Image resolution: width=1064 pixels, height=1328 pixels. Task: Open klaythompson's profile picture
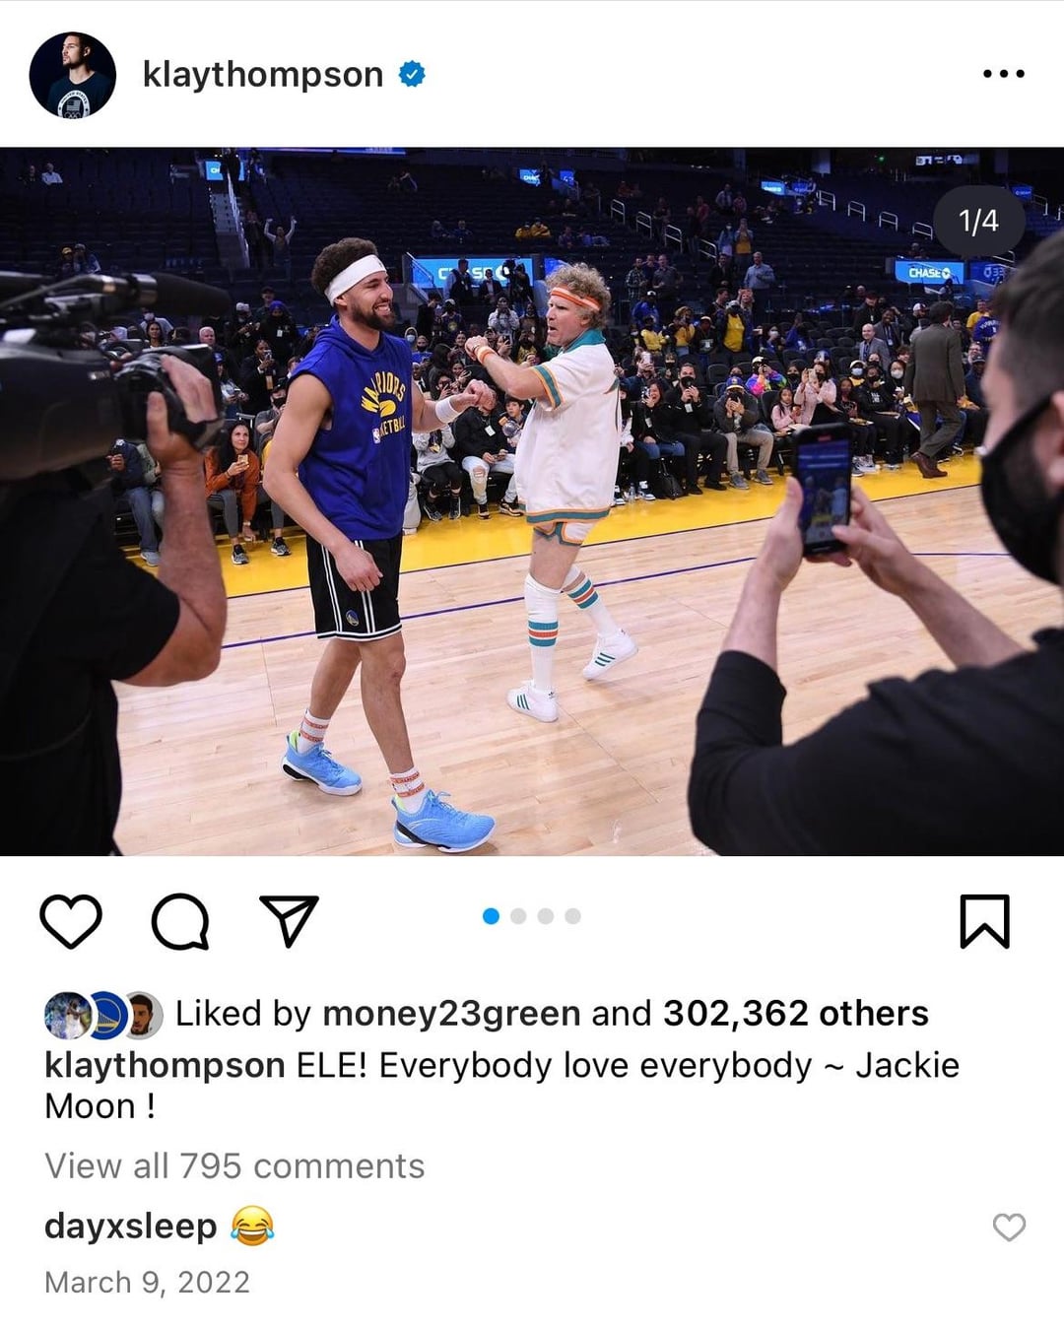click(x=73, y=75)
